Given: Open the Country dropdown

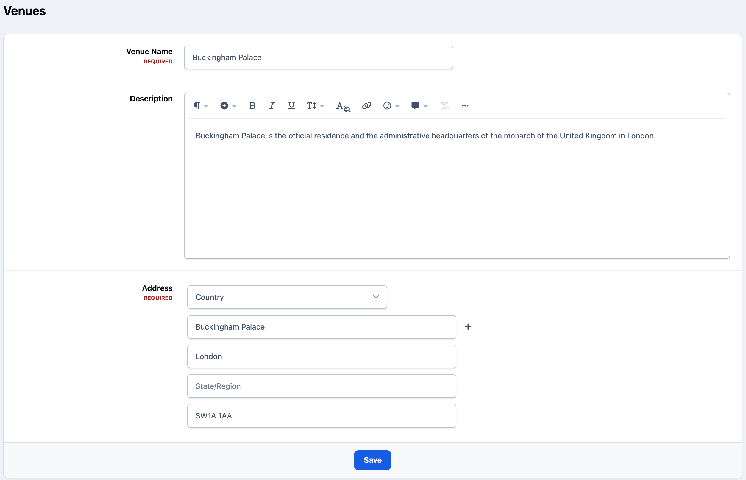Looking at the screenshot, I should click(287, 297).
